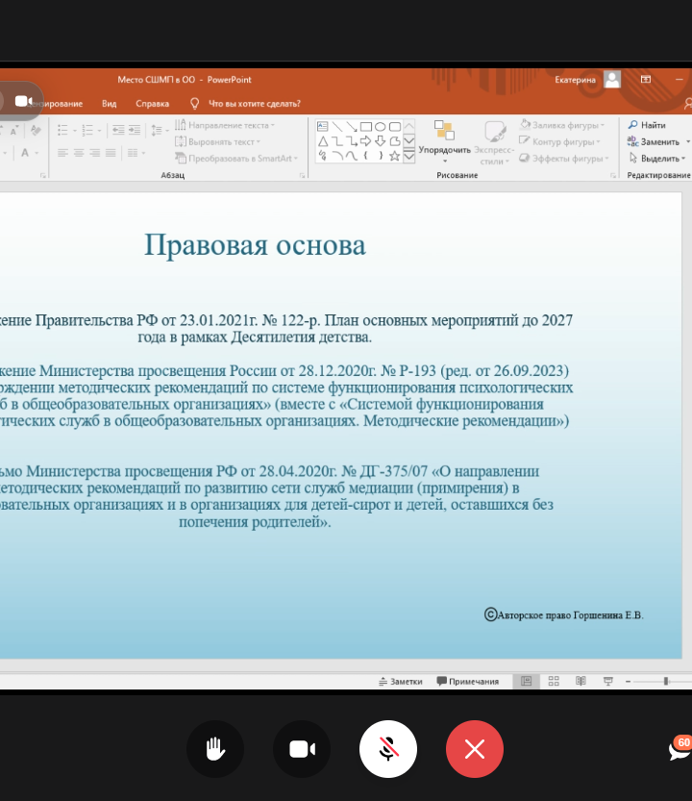Open Заметки notes pane
This screenshot has height=801, width=692.
pos(400,681)
